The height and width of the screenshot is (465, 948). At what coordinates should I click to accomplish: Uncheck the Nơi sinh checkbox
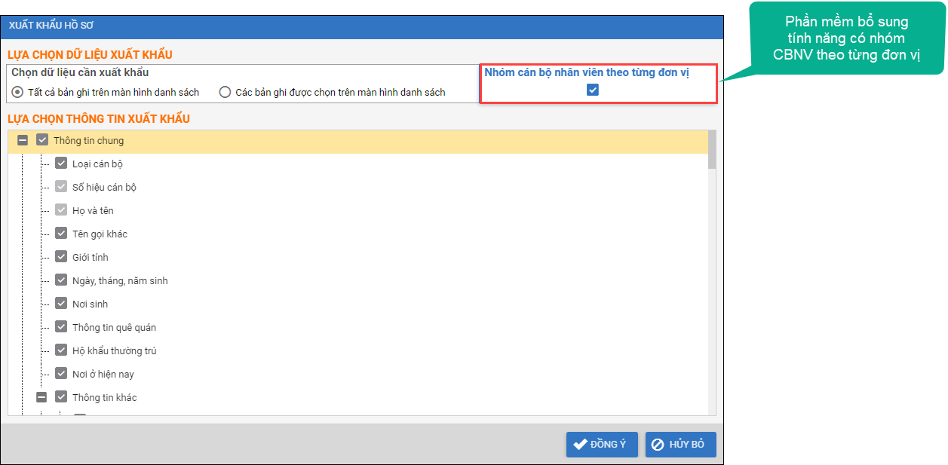[x=61, y=304]
